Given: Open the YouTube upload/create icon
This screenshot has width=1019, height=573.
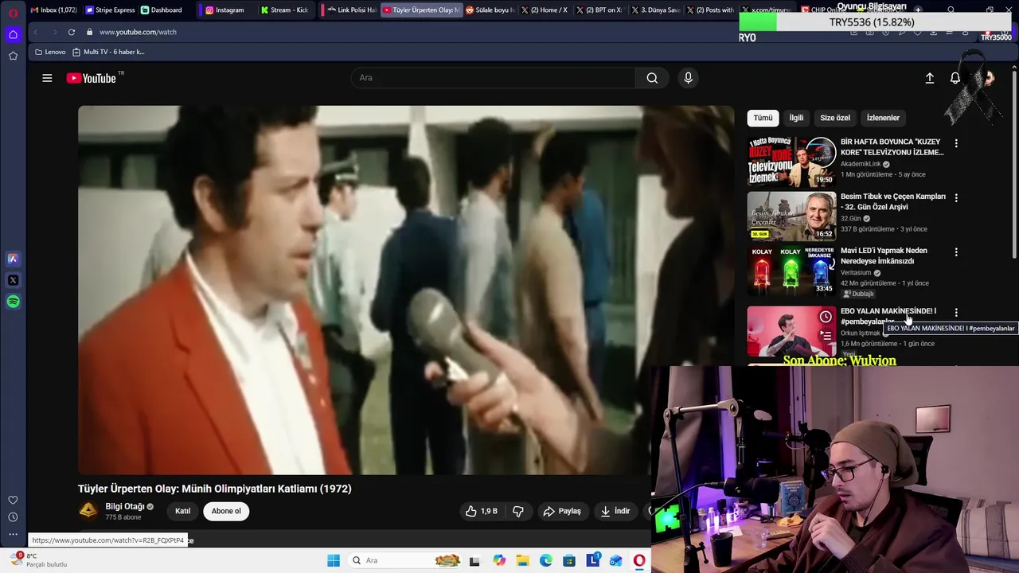Looking at the screenshot, I should [929, 78].
